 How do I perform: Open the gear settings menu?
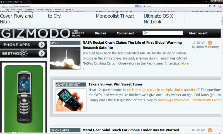click(215, 6)
